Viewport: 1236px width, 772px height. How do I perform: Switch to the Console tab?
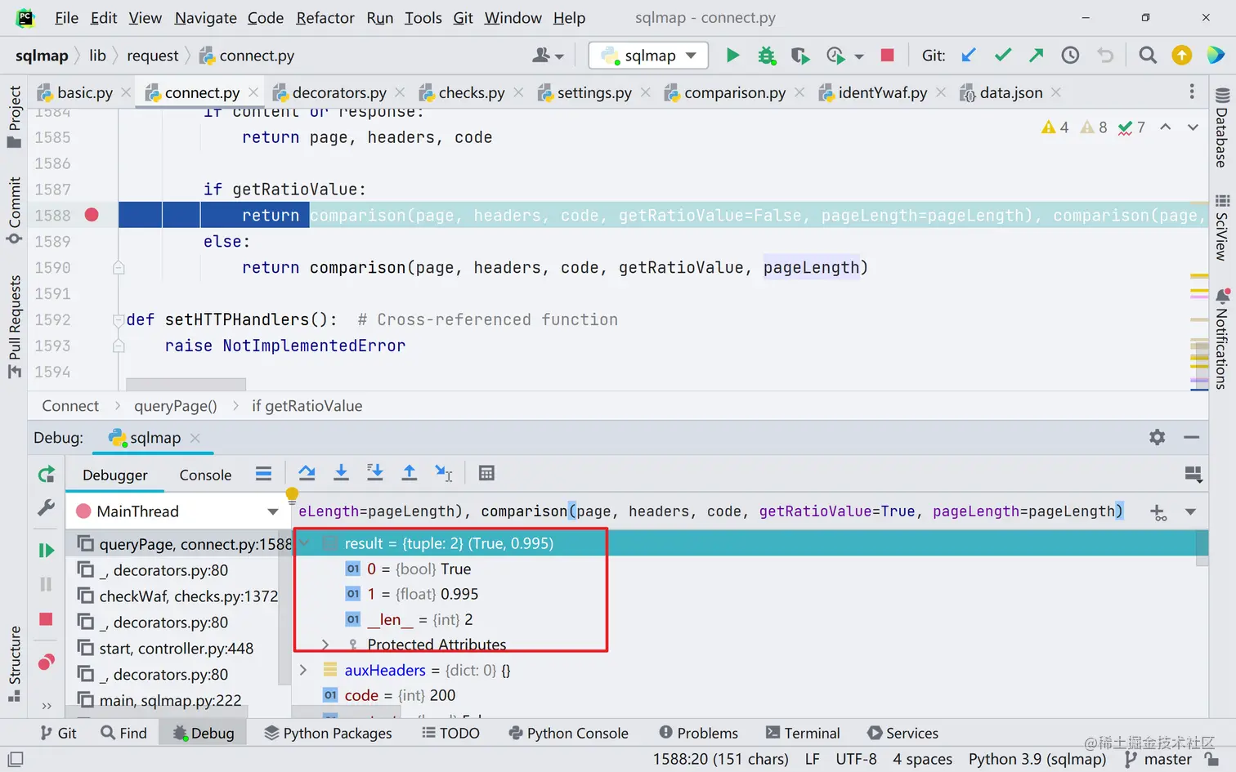tap(205, 475)
